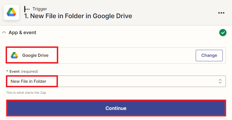Click the Trigger label text in header
The width and height of the screenshot is (232, 120).
(x=40, y=9)
